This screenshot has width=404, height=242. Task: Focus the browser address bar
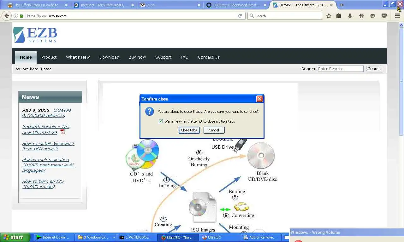click(129, 16)
